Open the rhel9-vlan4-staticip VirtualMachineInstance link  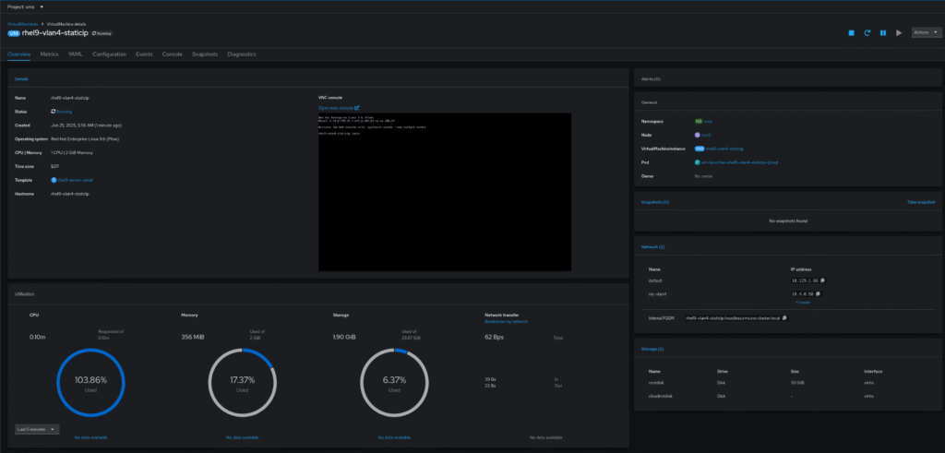(x=724, y=149)
